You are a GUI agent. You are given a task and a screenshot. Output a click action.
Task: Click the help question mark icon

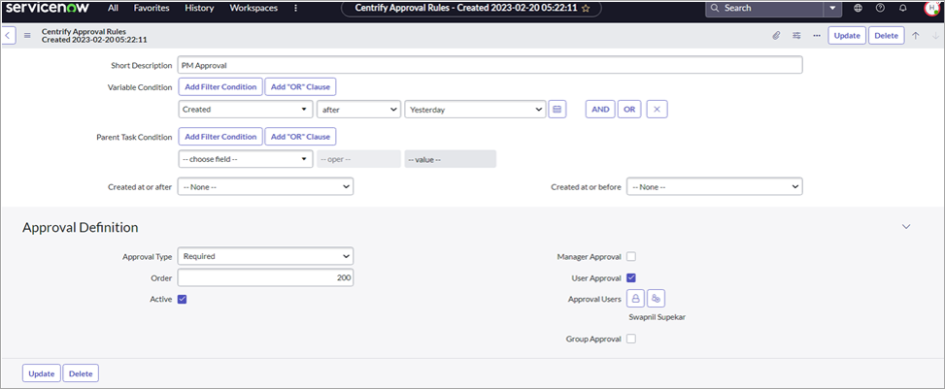click(880, 9)
